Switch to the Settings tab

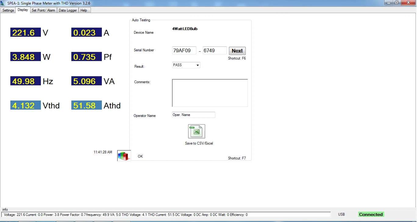[x=8, y=10]
